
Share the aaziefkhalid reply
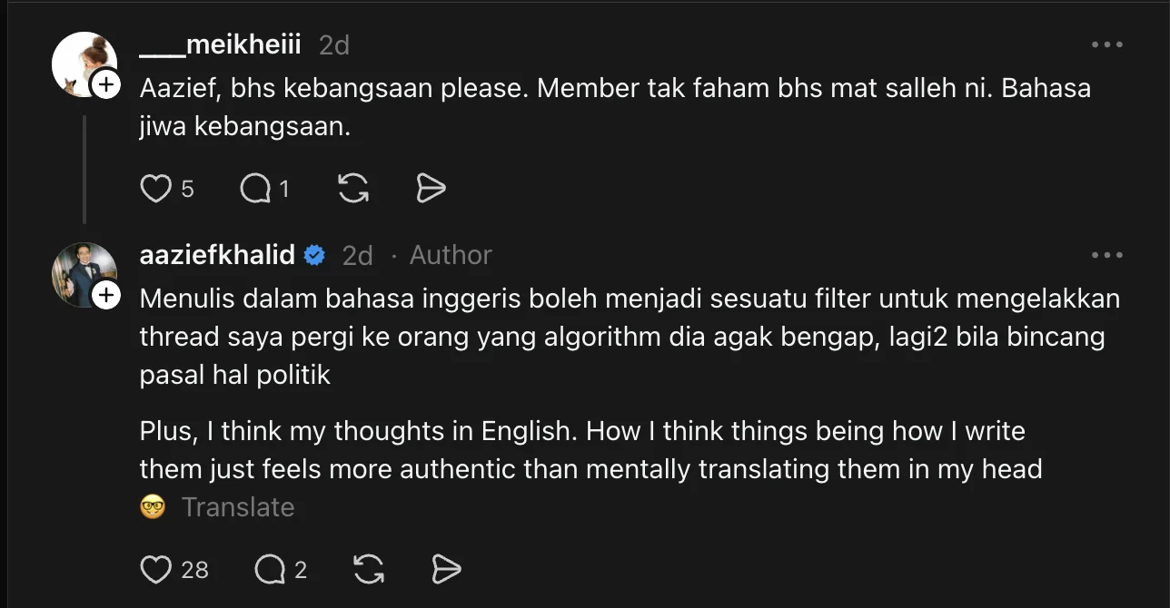coord(446,569)
